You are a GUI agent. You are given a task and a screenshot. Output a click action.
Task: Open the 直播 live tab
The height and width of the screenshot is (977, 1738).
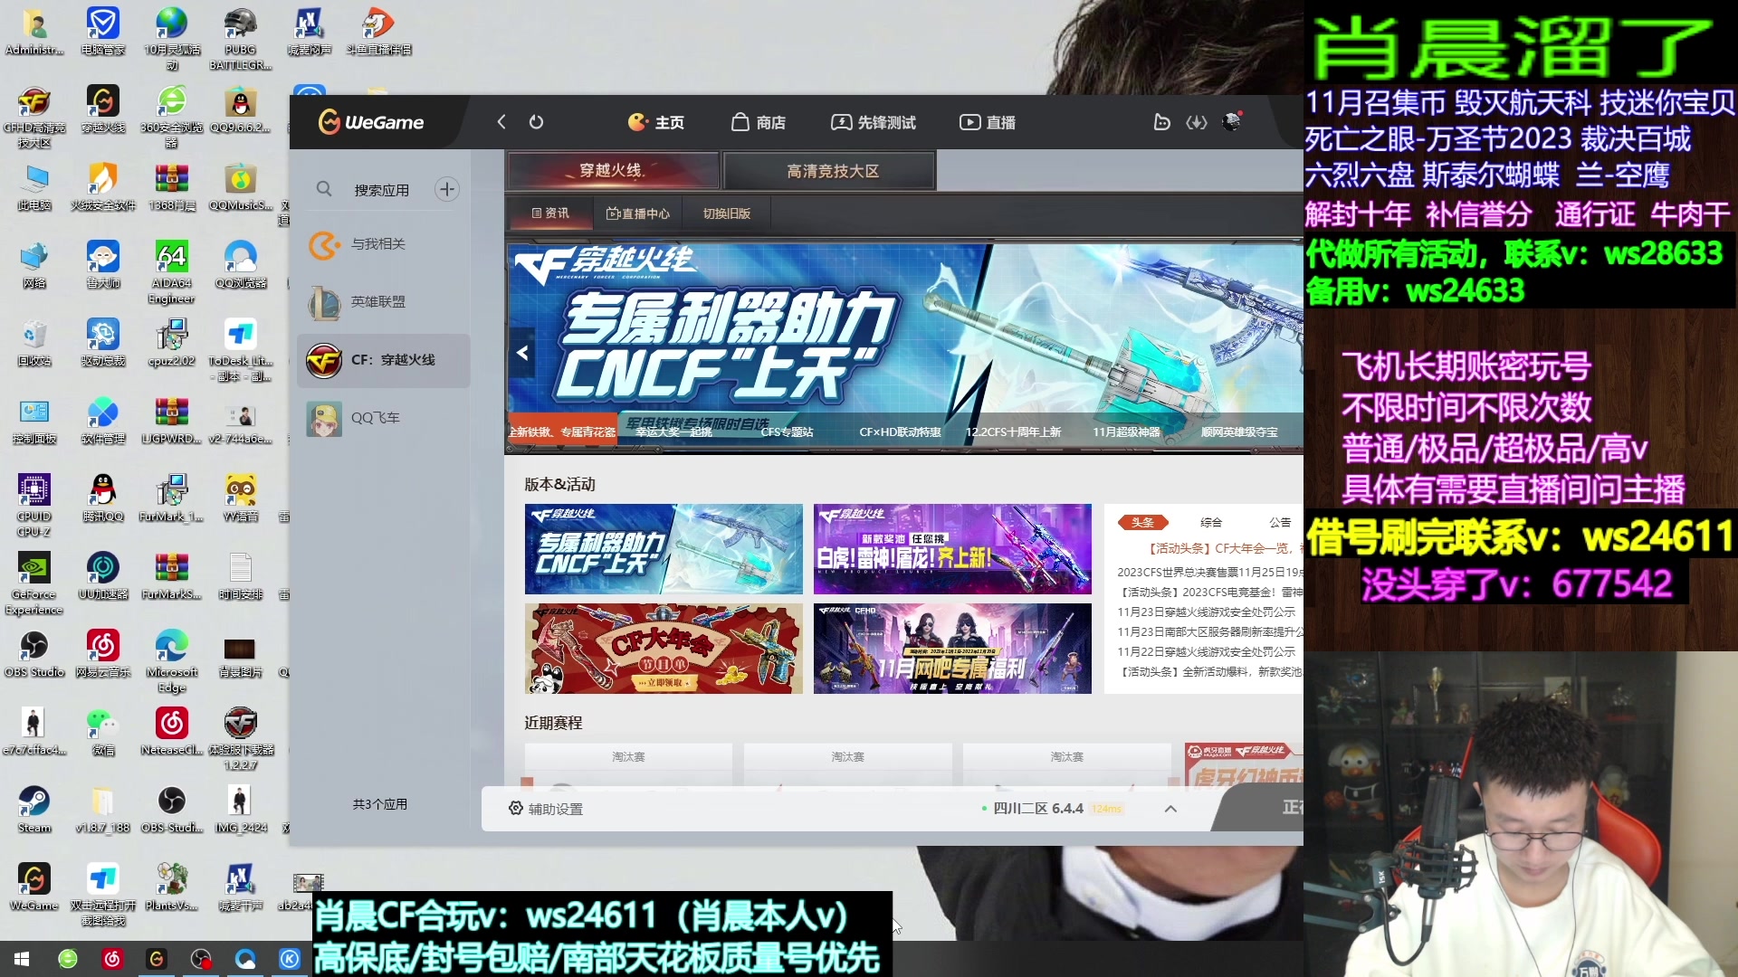(988, 122)
